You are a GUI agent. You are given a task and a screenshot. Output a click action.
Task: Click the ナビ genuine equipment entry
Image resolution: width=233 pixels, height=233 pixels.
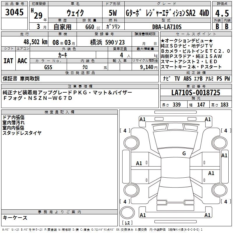tap(166, 78)
